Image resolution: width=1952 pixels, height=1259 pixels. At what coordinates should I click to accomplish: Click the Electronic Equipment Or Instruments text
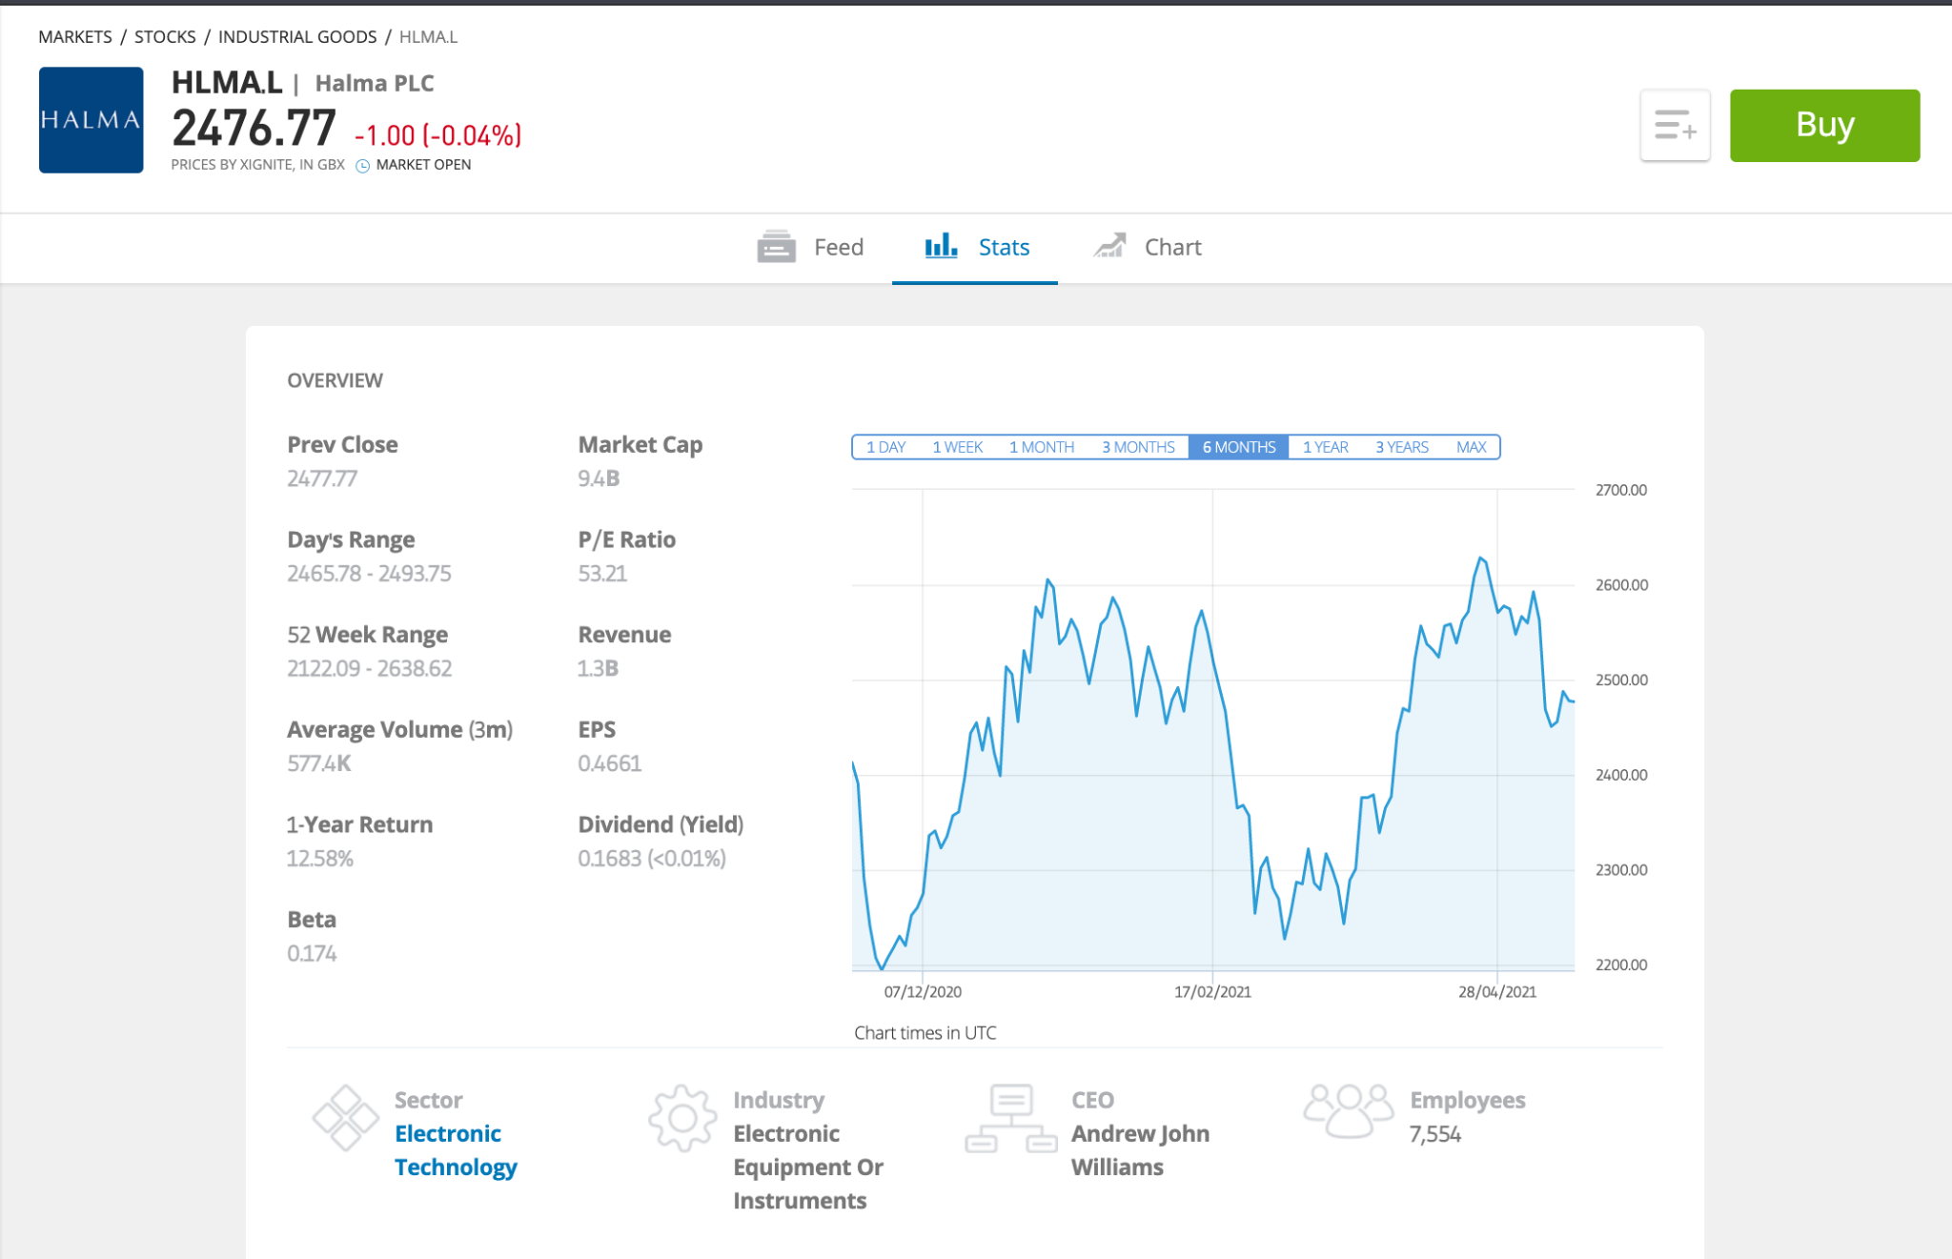[808, 1168]
